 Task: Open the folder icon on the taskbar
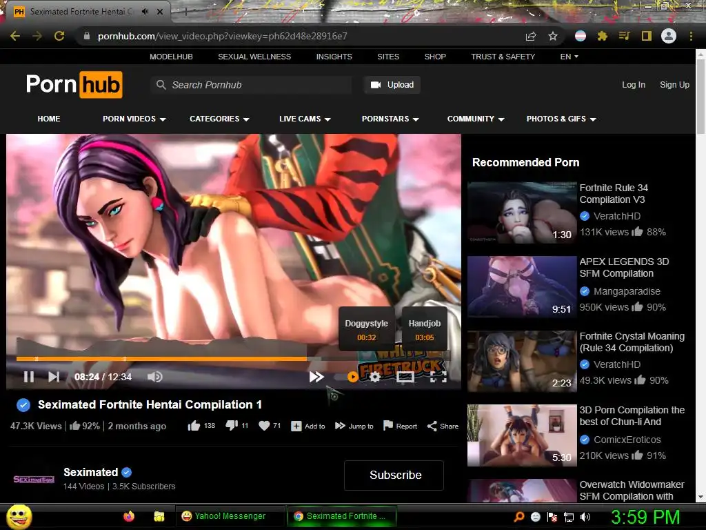click(x=159, y=516)
